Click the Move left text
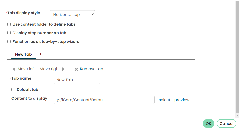The width and height of the screenshot is (239, 131). (x=26, y=69)
